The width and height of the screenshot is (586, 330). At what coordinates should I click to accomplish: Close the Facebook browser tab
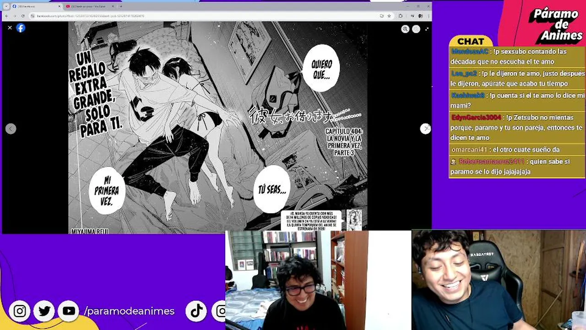click(x=60, y=6)
